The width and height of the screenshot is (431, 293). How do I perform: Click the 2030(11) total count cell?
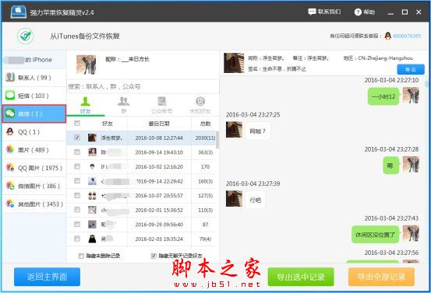click(205, 138)
